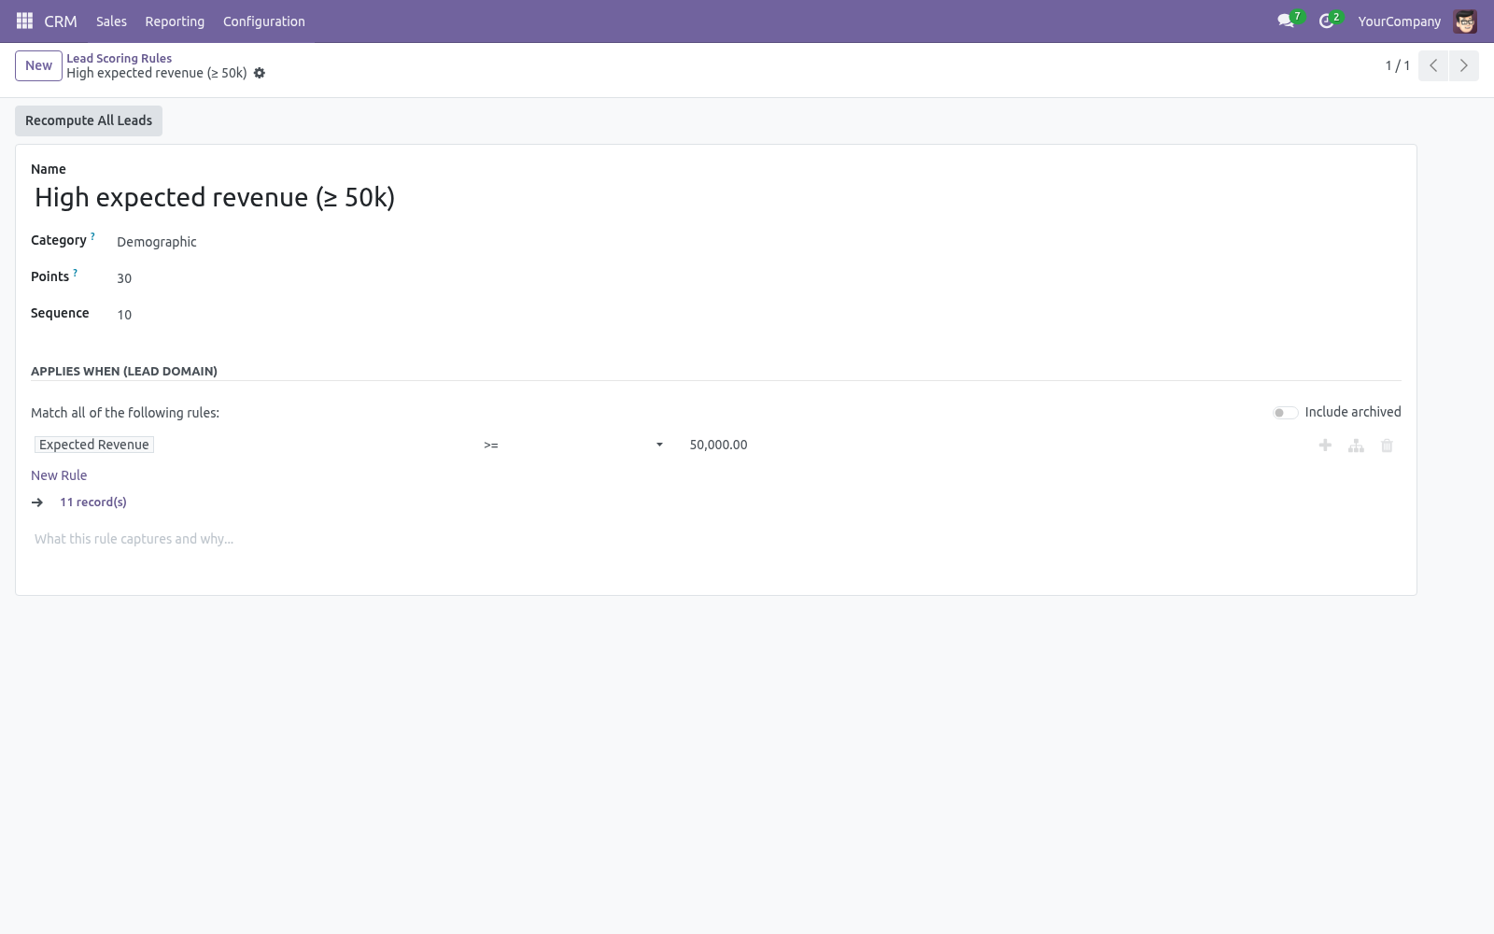Edit the 50,000.00 value field
This screenshot has height=934, width=1494.
pos(994,445)
